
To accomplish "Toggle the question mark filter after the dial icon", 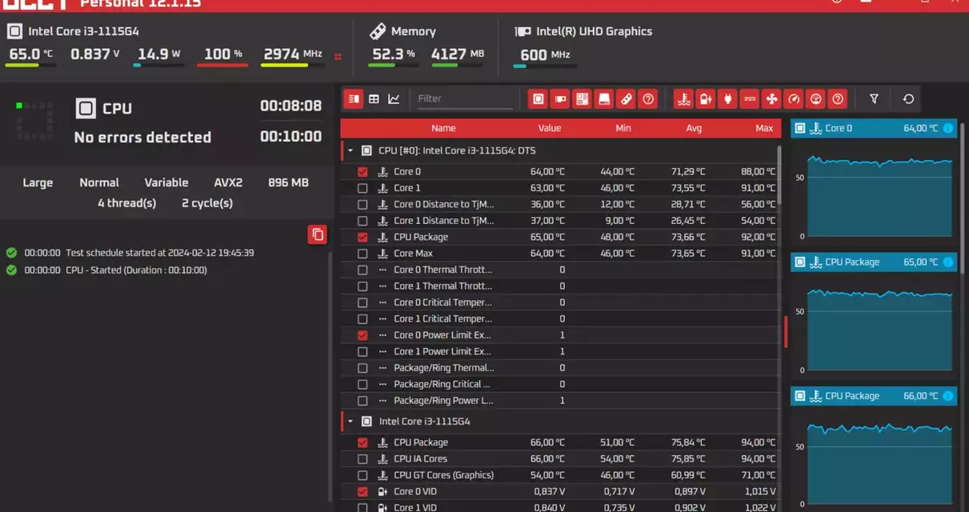I will coord(838,98).
